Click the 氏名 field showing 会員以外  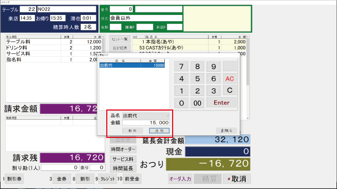146,18
